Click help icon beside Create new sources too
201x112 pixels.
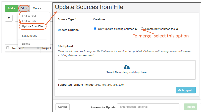click(177, 29)
